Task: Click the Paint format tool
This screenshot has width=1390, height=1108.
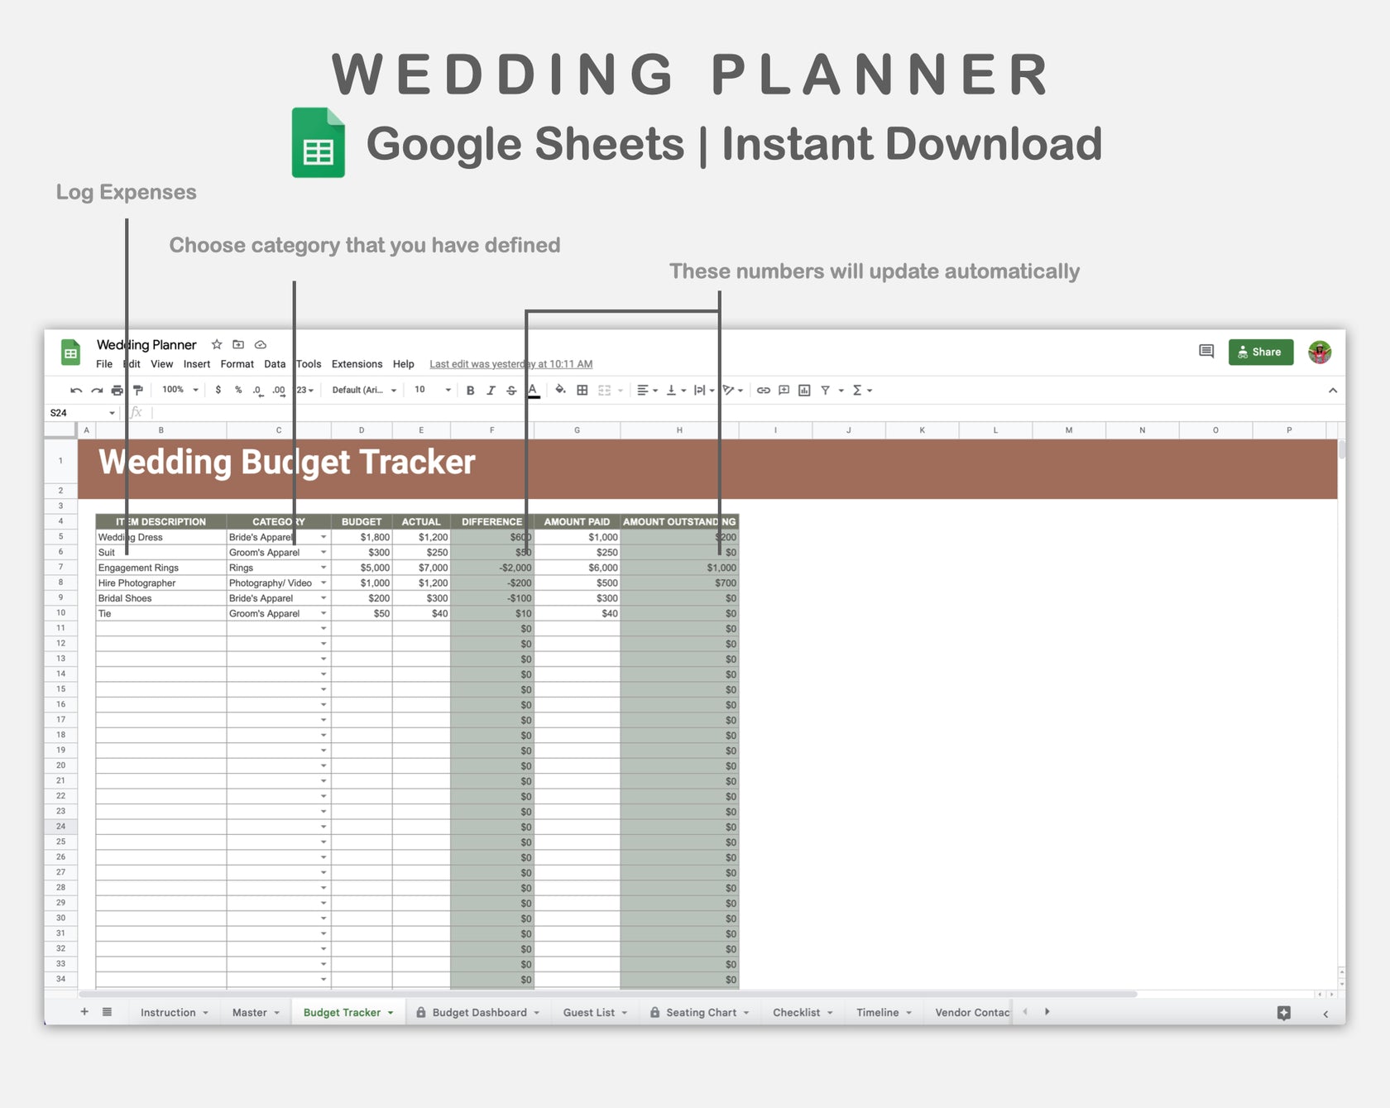Action: [x=138, y=390]
